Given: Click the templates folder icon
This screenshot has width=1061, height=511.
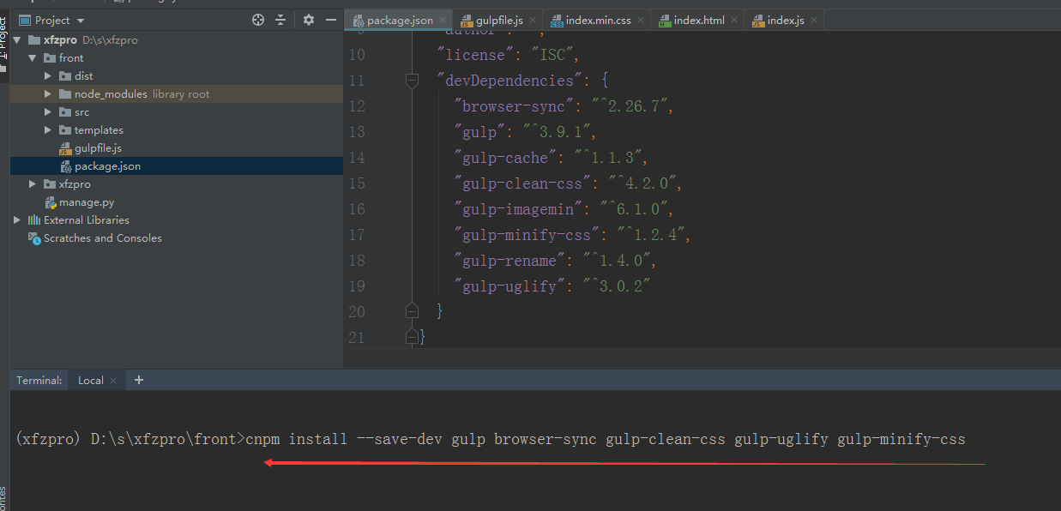Looking at the screenshot, I should (x=65, y=130).
